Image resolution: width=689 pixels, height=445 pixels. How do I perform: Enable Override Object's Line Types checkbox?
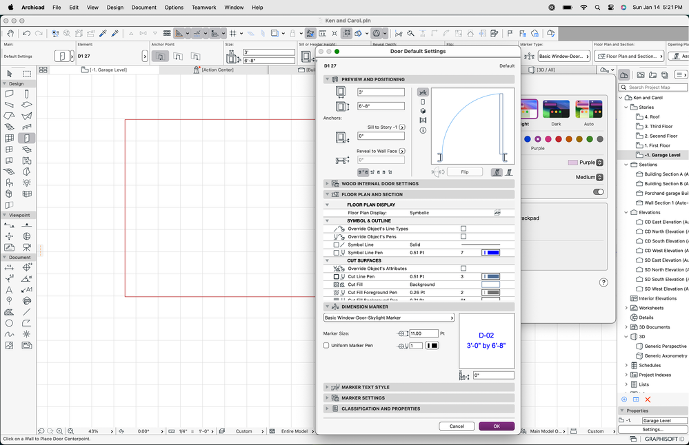coord(463,229)
